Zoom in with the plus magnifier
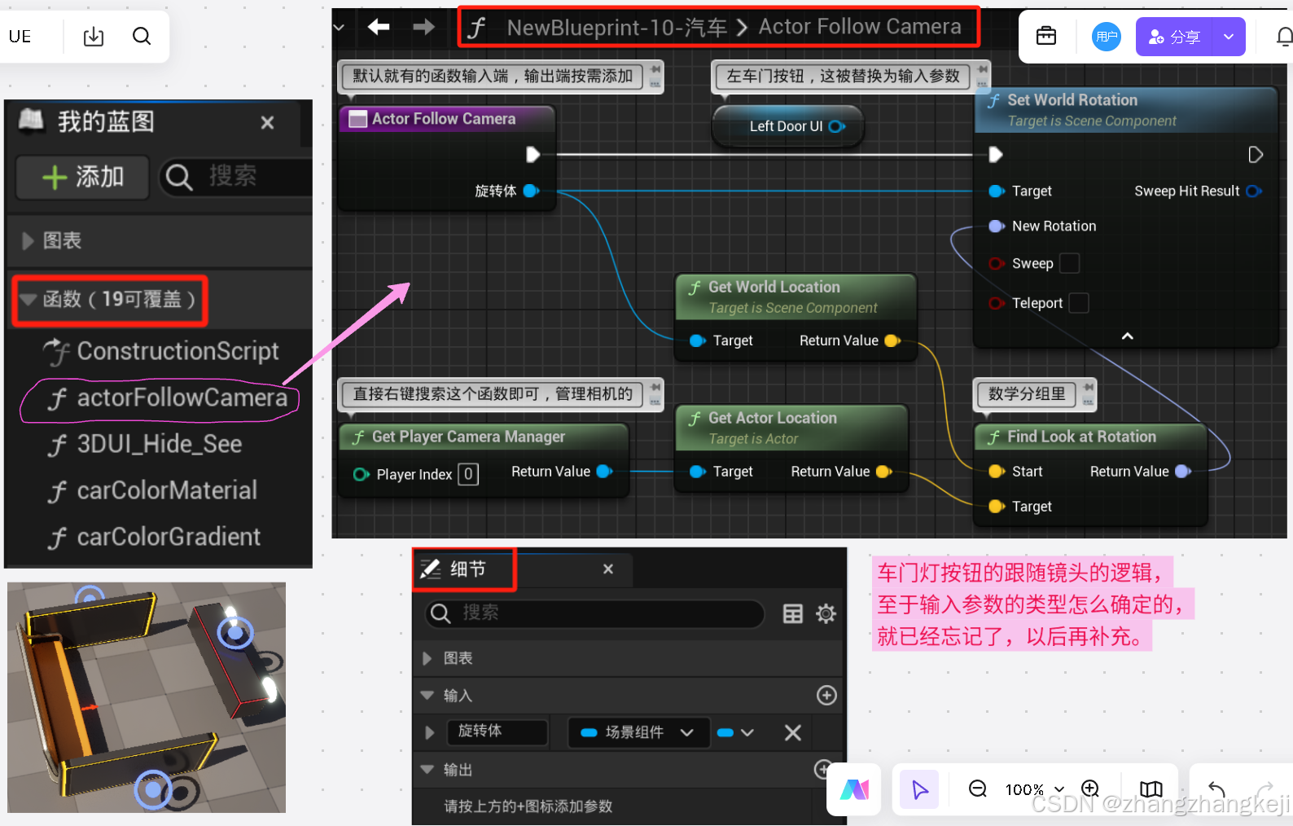 pyautogui.click(x=1090, y=789)
